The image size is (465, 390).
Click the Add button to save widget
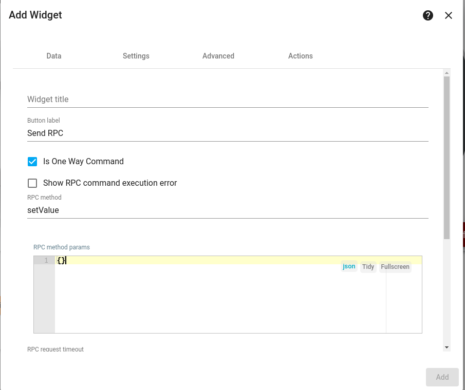442,377
